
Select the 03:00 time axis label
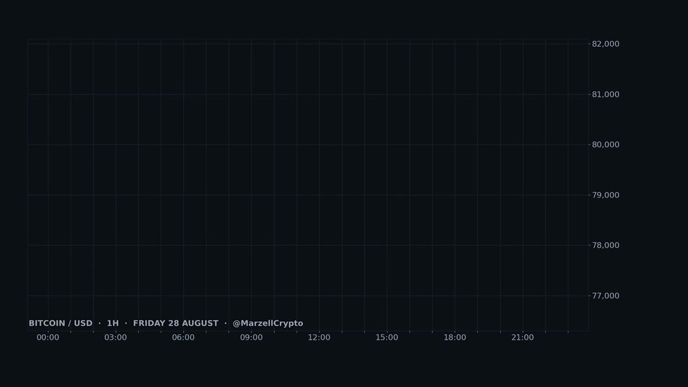coord(116,338)
